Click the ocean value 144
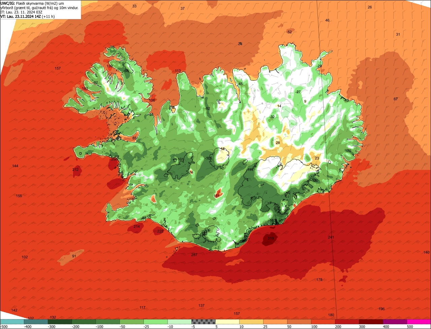 pos(15,166)
